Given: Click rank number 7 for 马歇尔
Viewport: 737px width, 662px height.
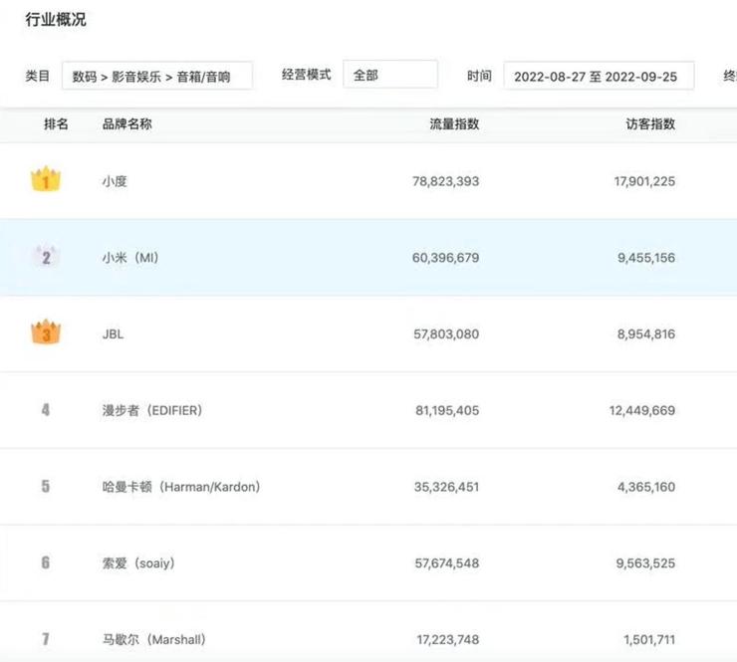Looking at the screenshot, I should tap(46, 639).
